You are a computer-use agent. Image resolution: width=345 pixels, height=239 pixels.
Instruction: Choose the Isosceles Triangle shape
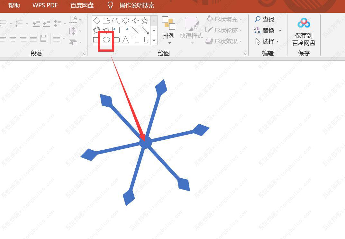coord(125,40)
